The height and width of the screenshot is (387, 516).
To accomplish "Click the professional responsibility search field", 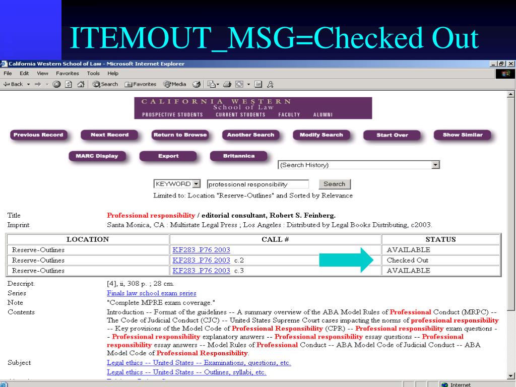I will (257, 184).
